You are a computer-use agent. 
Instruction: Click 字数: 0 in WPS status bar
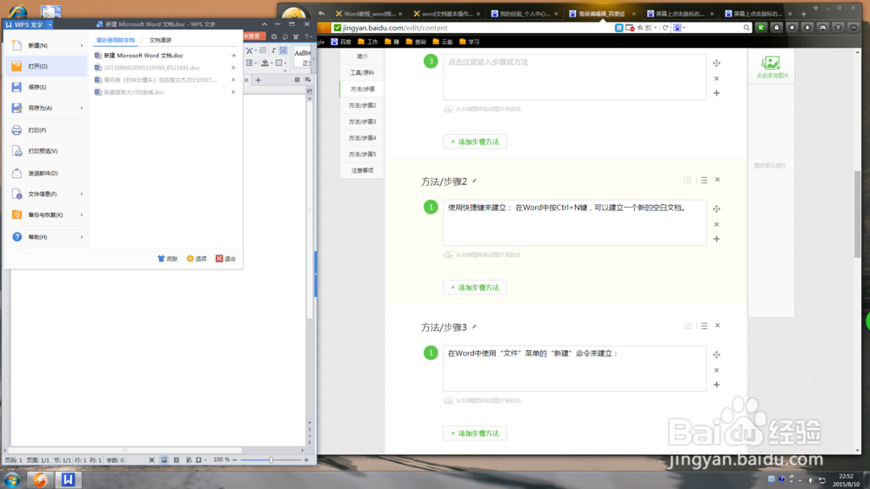115,459
